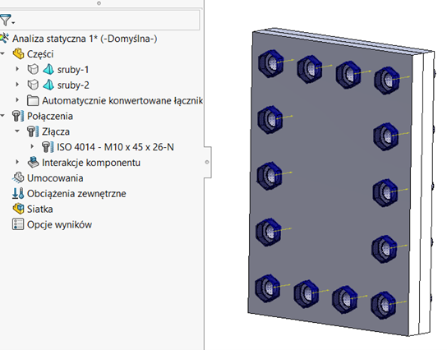Select the Umocowania item
447x350 pixels.
pos(55,178)
